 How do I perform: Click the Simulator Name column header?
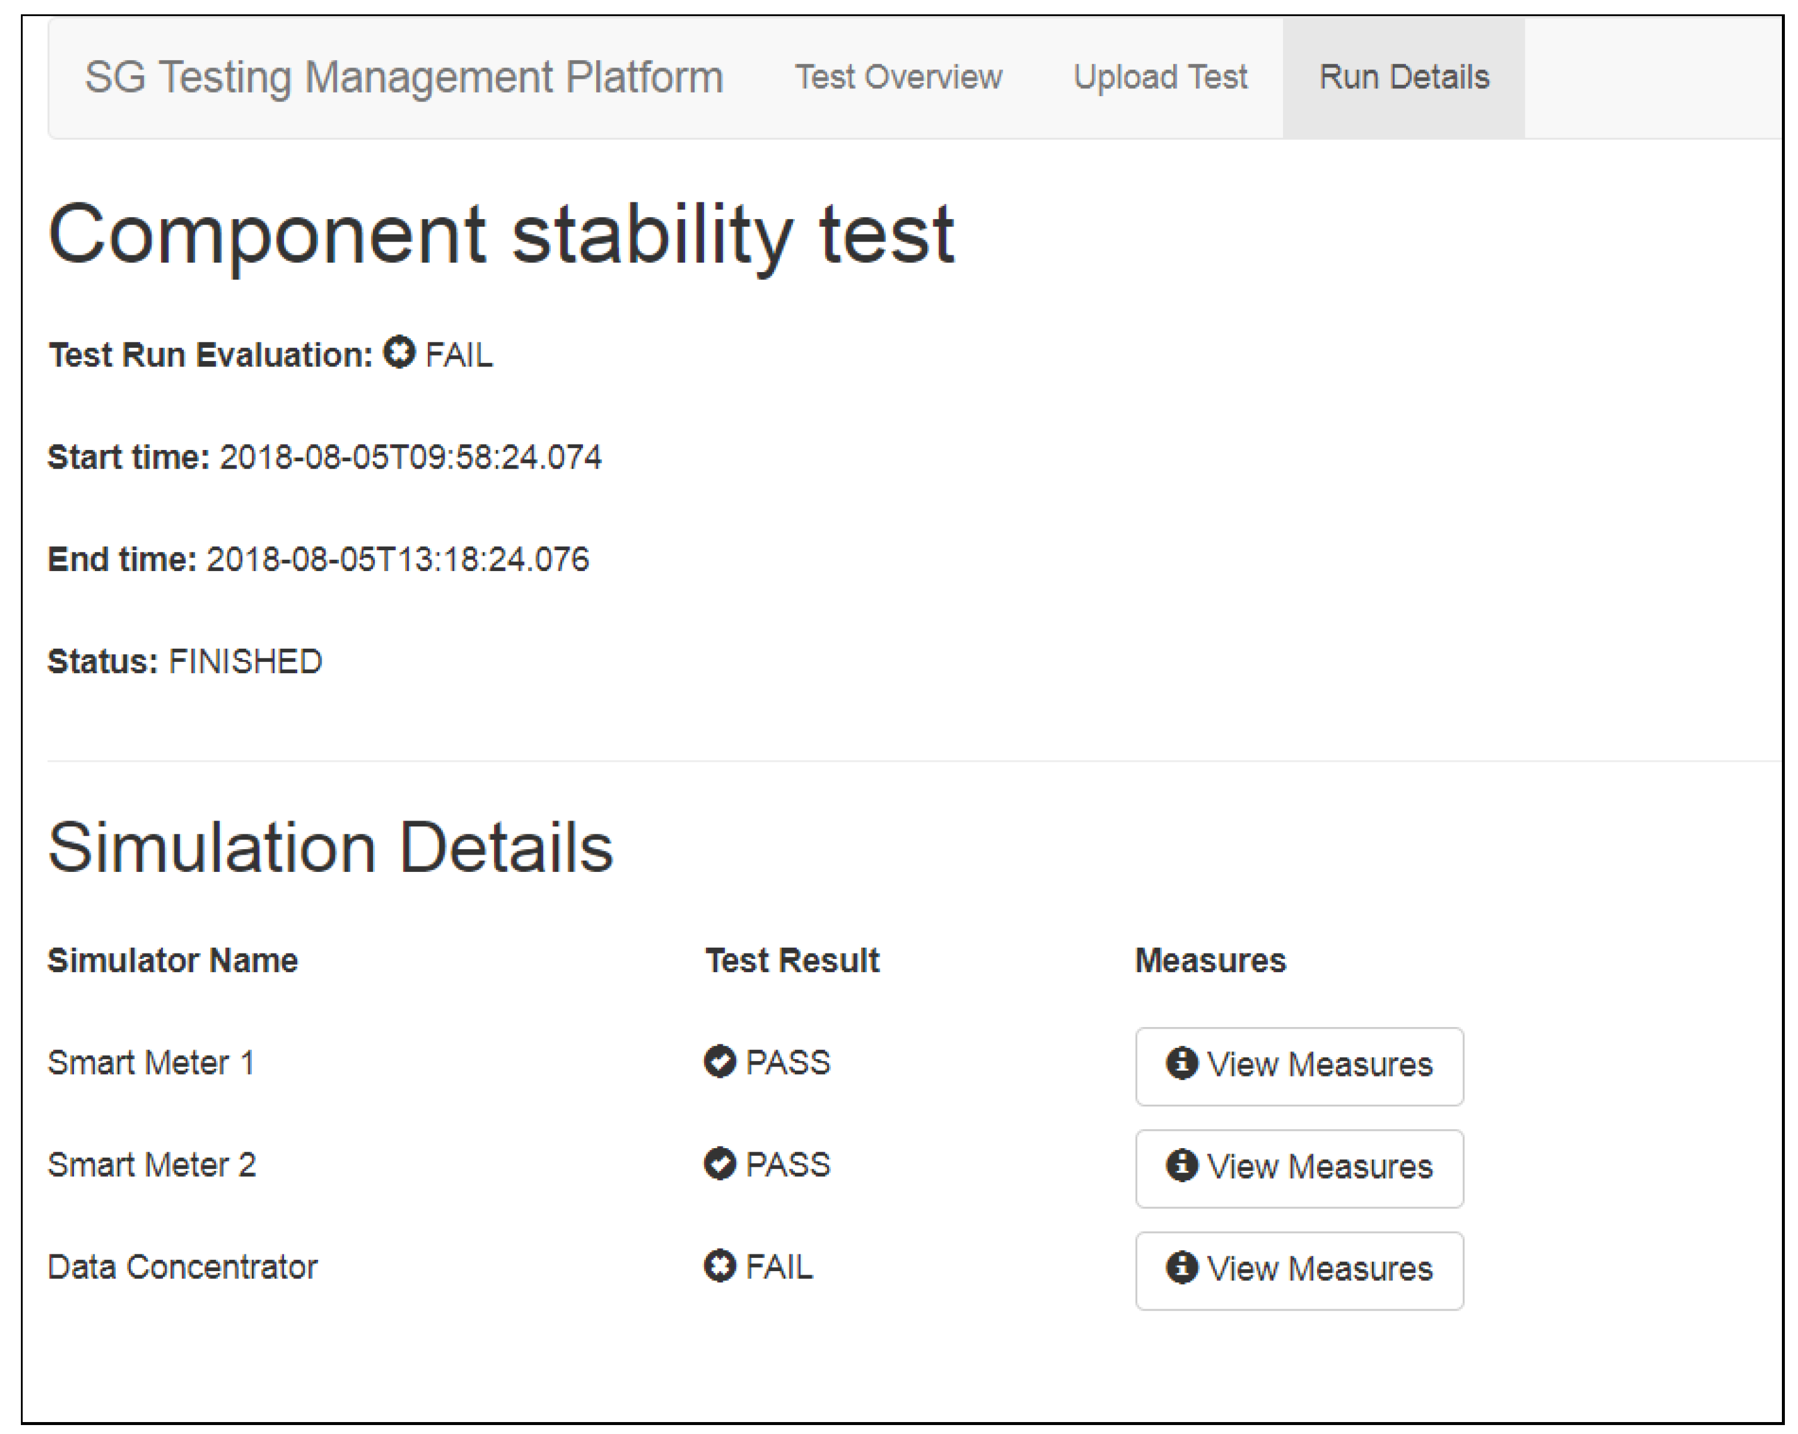click(x=172, y=960)
